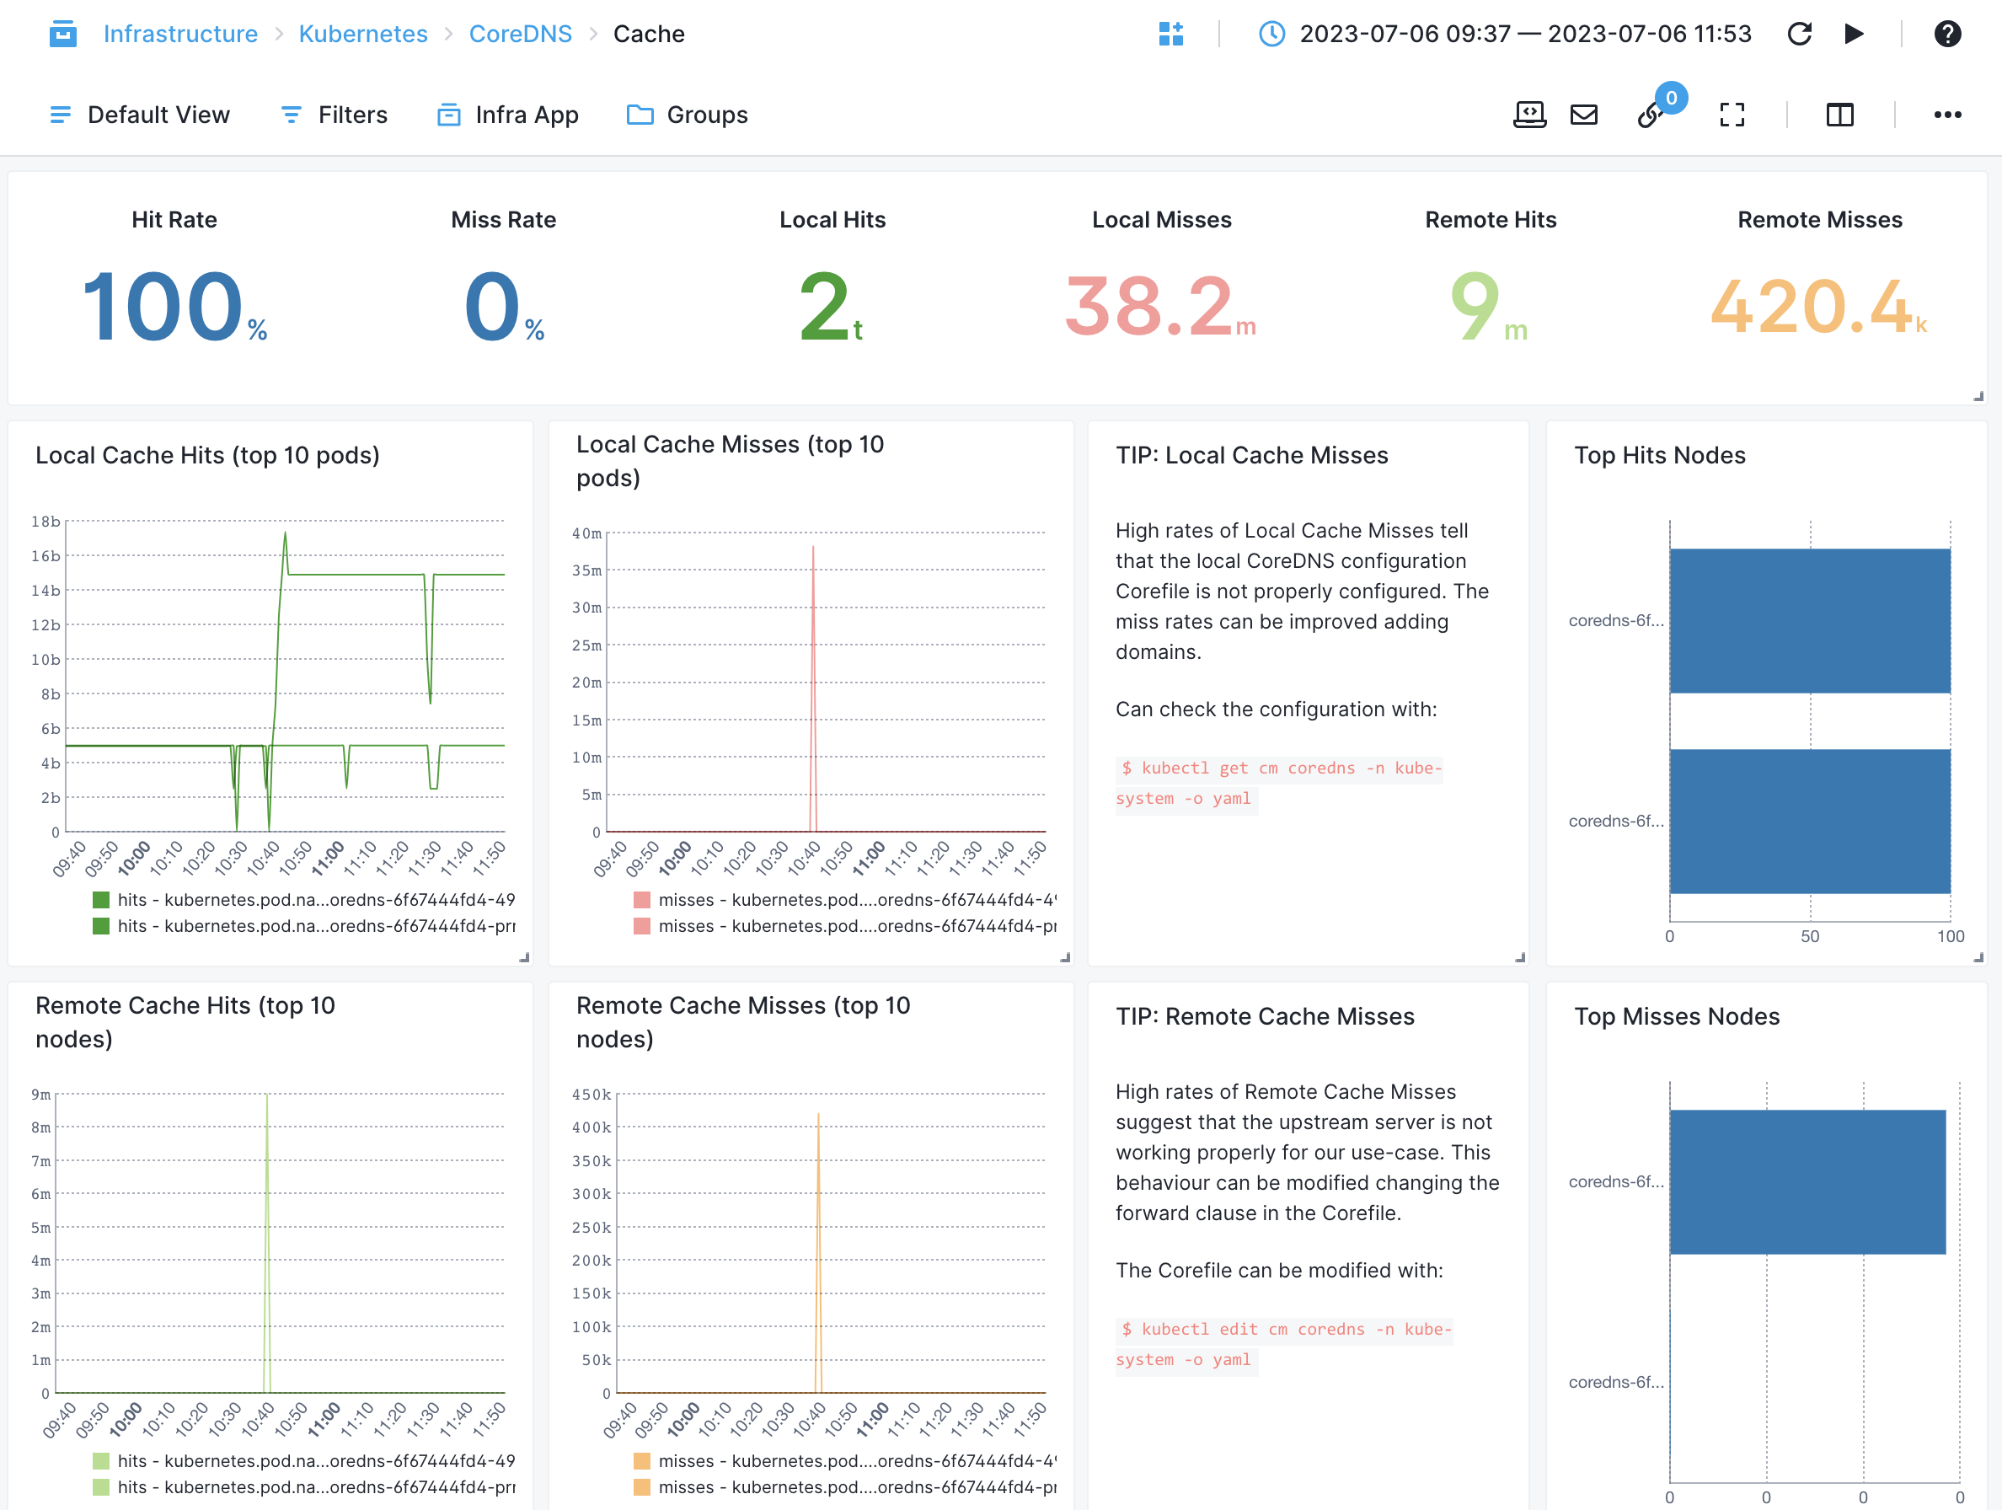
Task: Click the add widget grid icon
Action: pyautogui.click(x=1171, y=34)
